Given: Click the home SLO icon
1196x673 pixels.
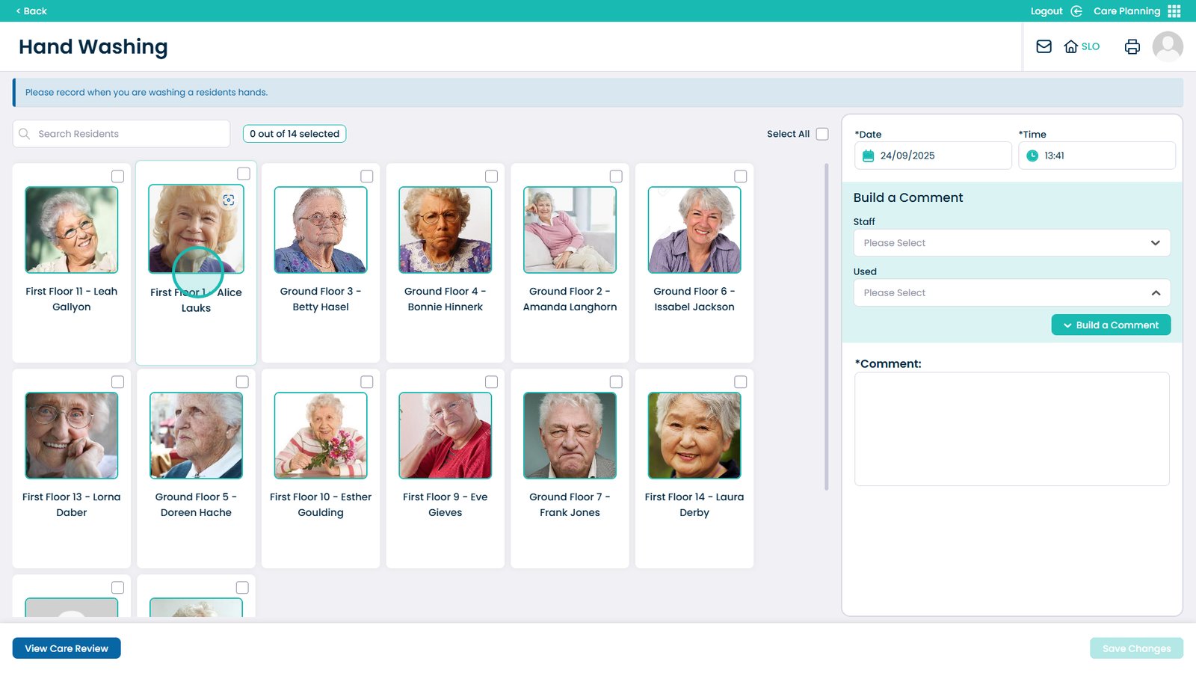Looking at the screenshot, I should click(x=1082, y=46).
